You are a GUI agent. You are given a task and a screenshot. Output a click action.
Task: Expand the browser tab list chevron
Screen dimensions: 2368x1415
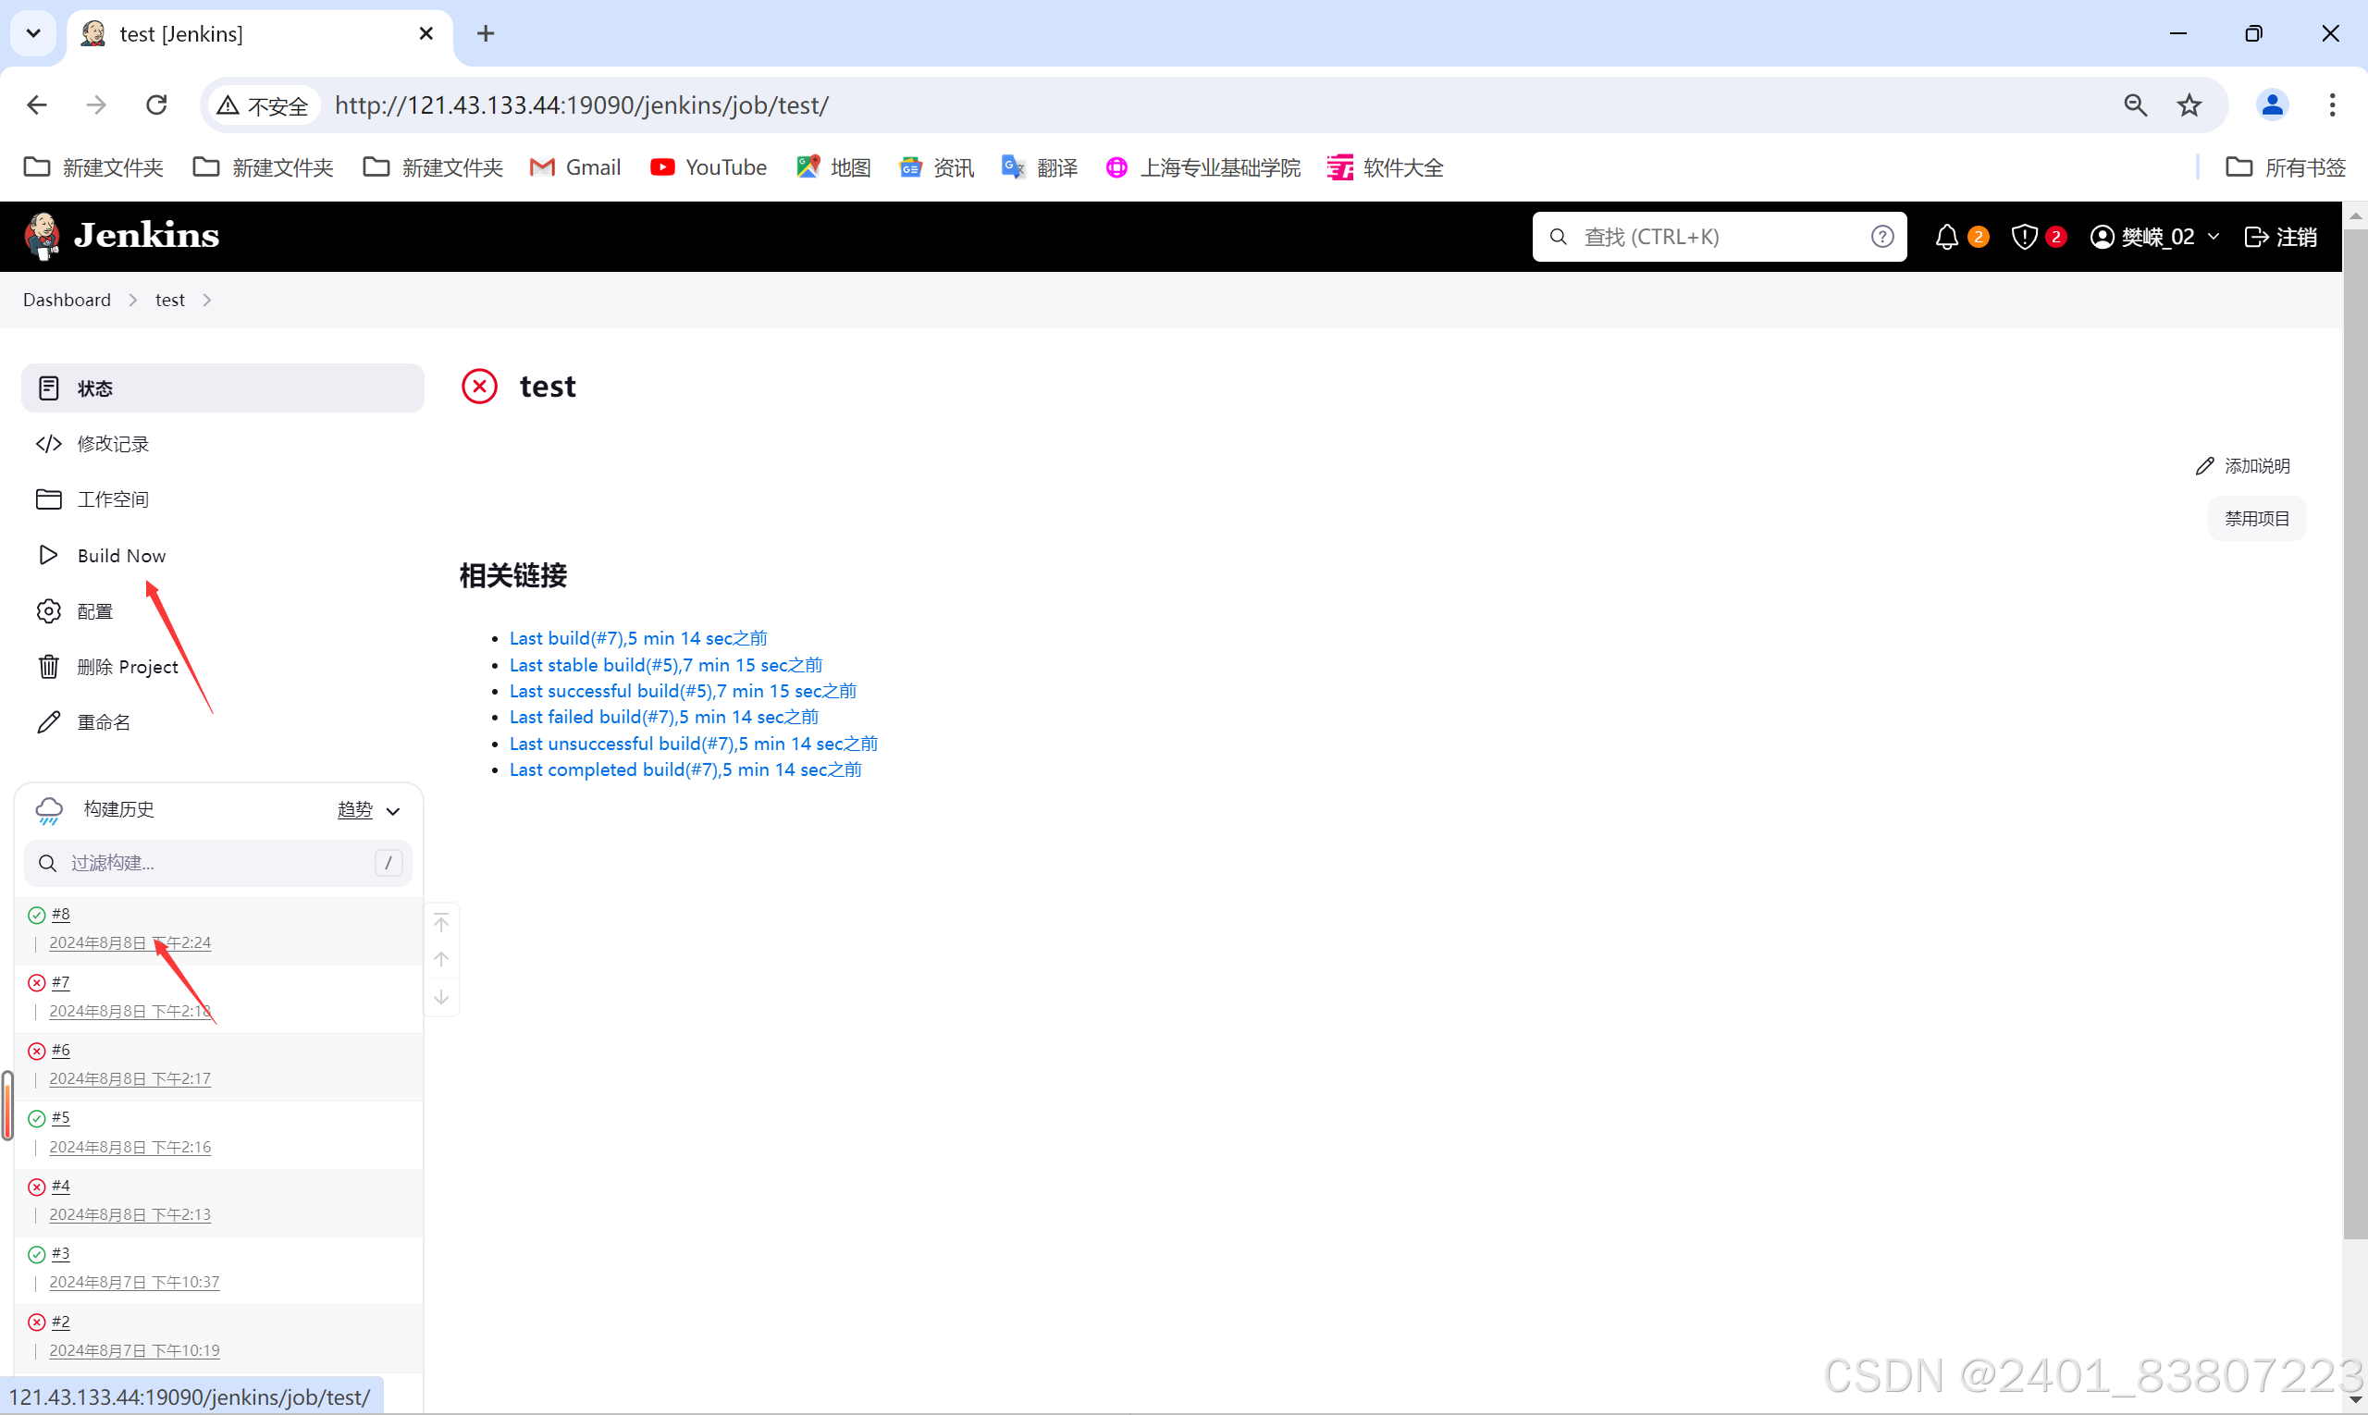click(x=33, y=33)
